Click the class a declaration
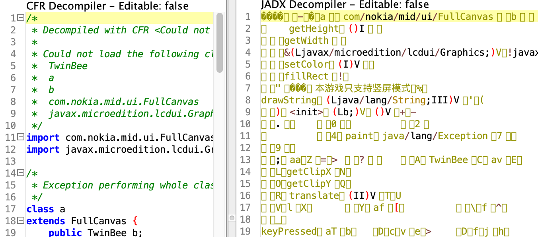 (x=44, y=209)
